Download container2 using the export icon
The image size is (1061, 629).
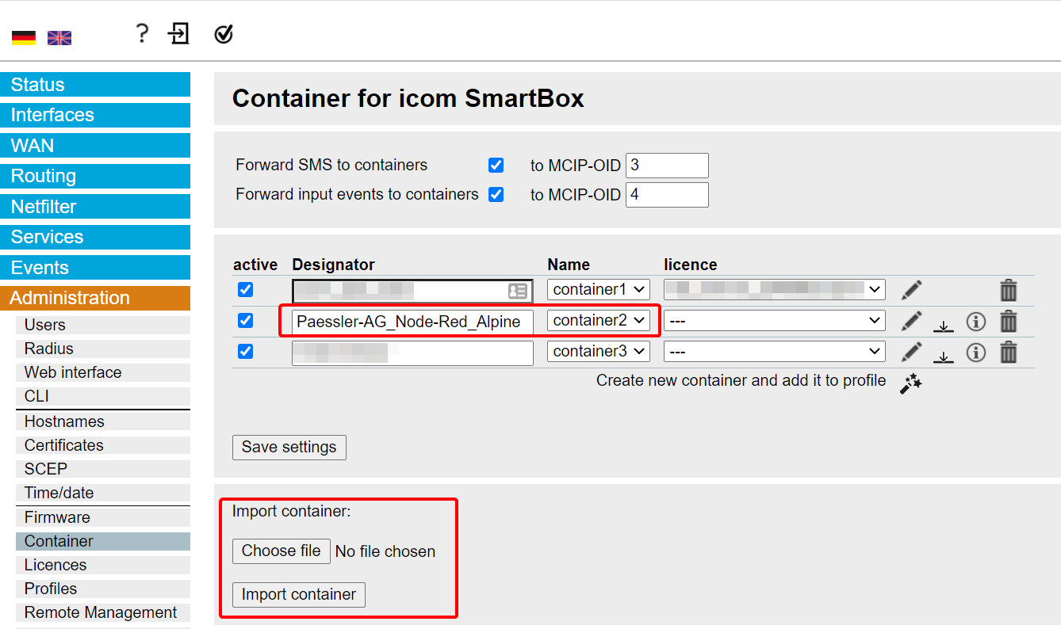click(943, 324)
